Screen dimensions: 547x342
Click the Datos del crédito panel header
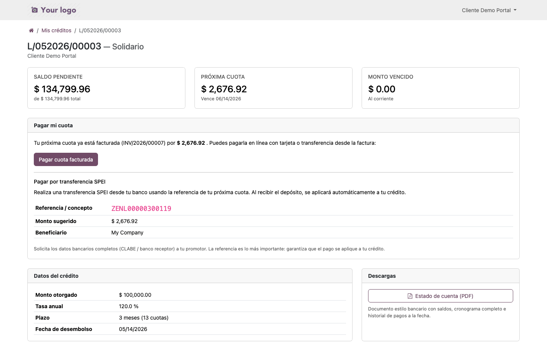(190, 276)
